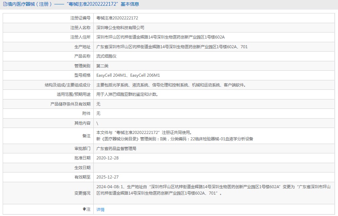This screenshot has height=216, width=338.
Task: Select 深圳唯公生物科技有限公司 text
Action: tap(120, 27)
